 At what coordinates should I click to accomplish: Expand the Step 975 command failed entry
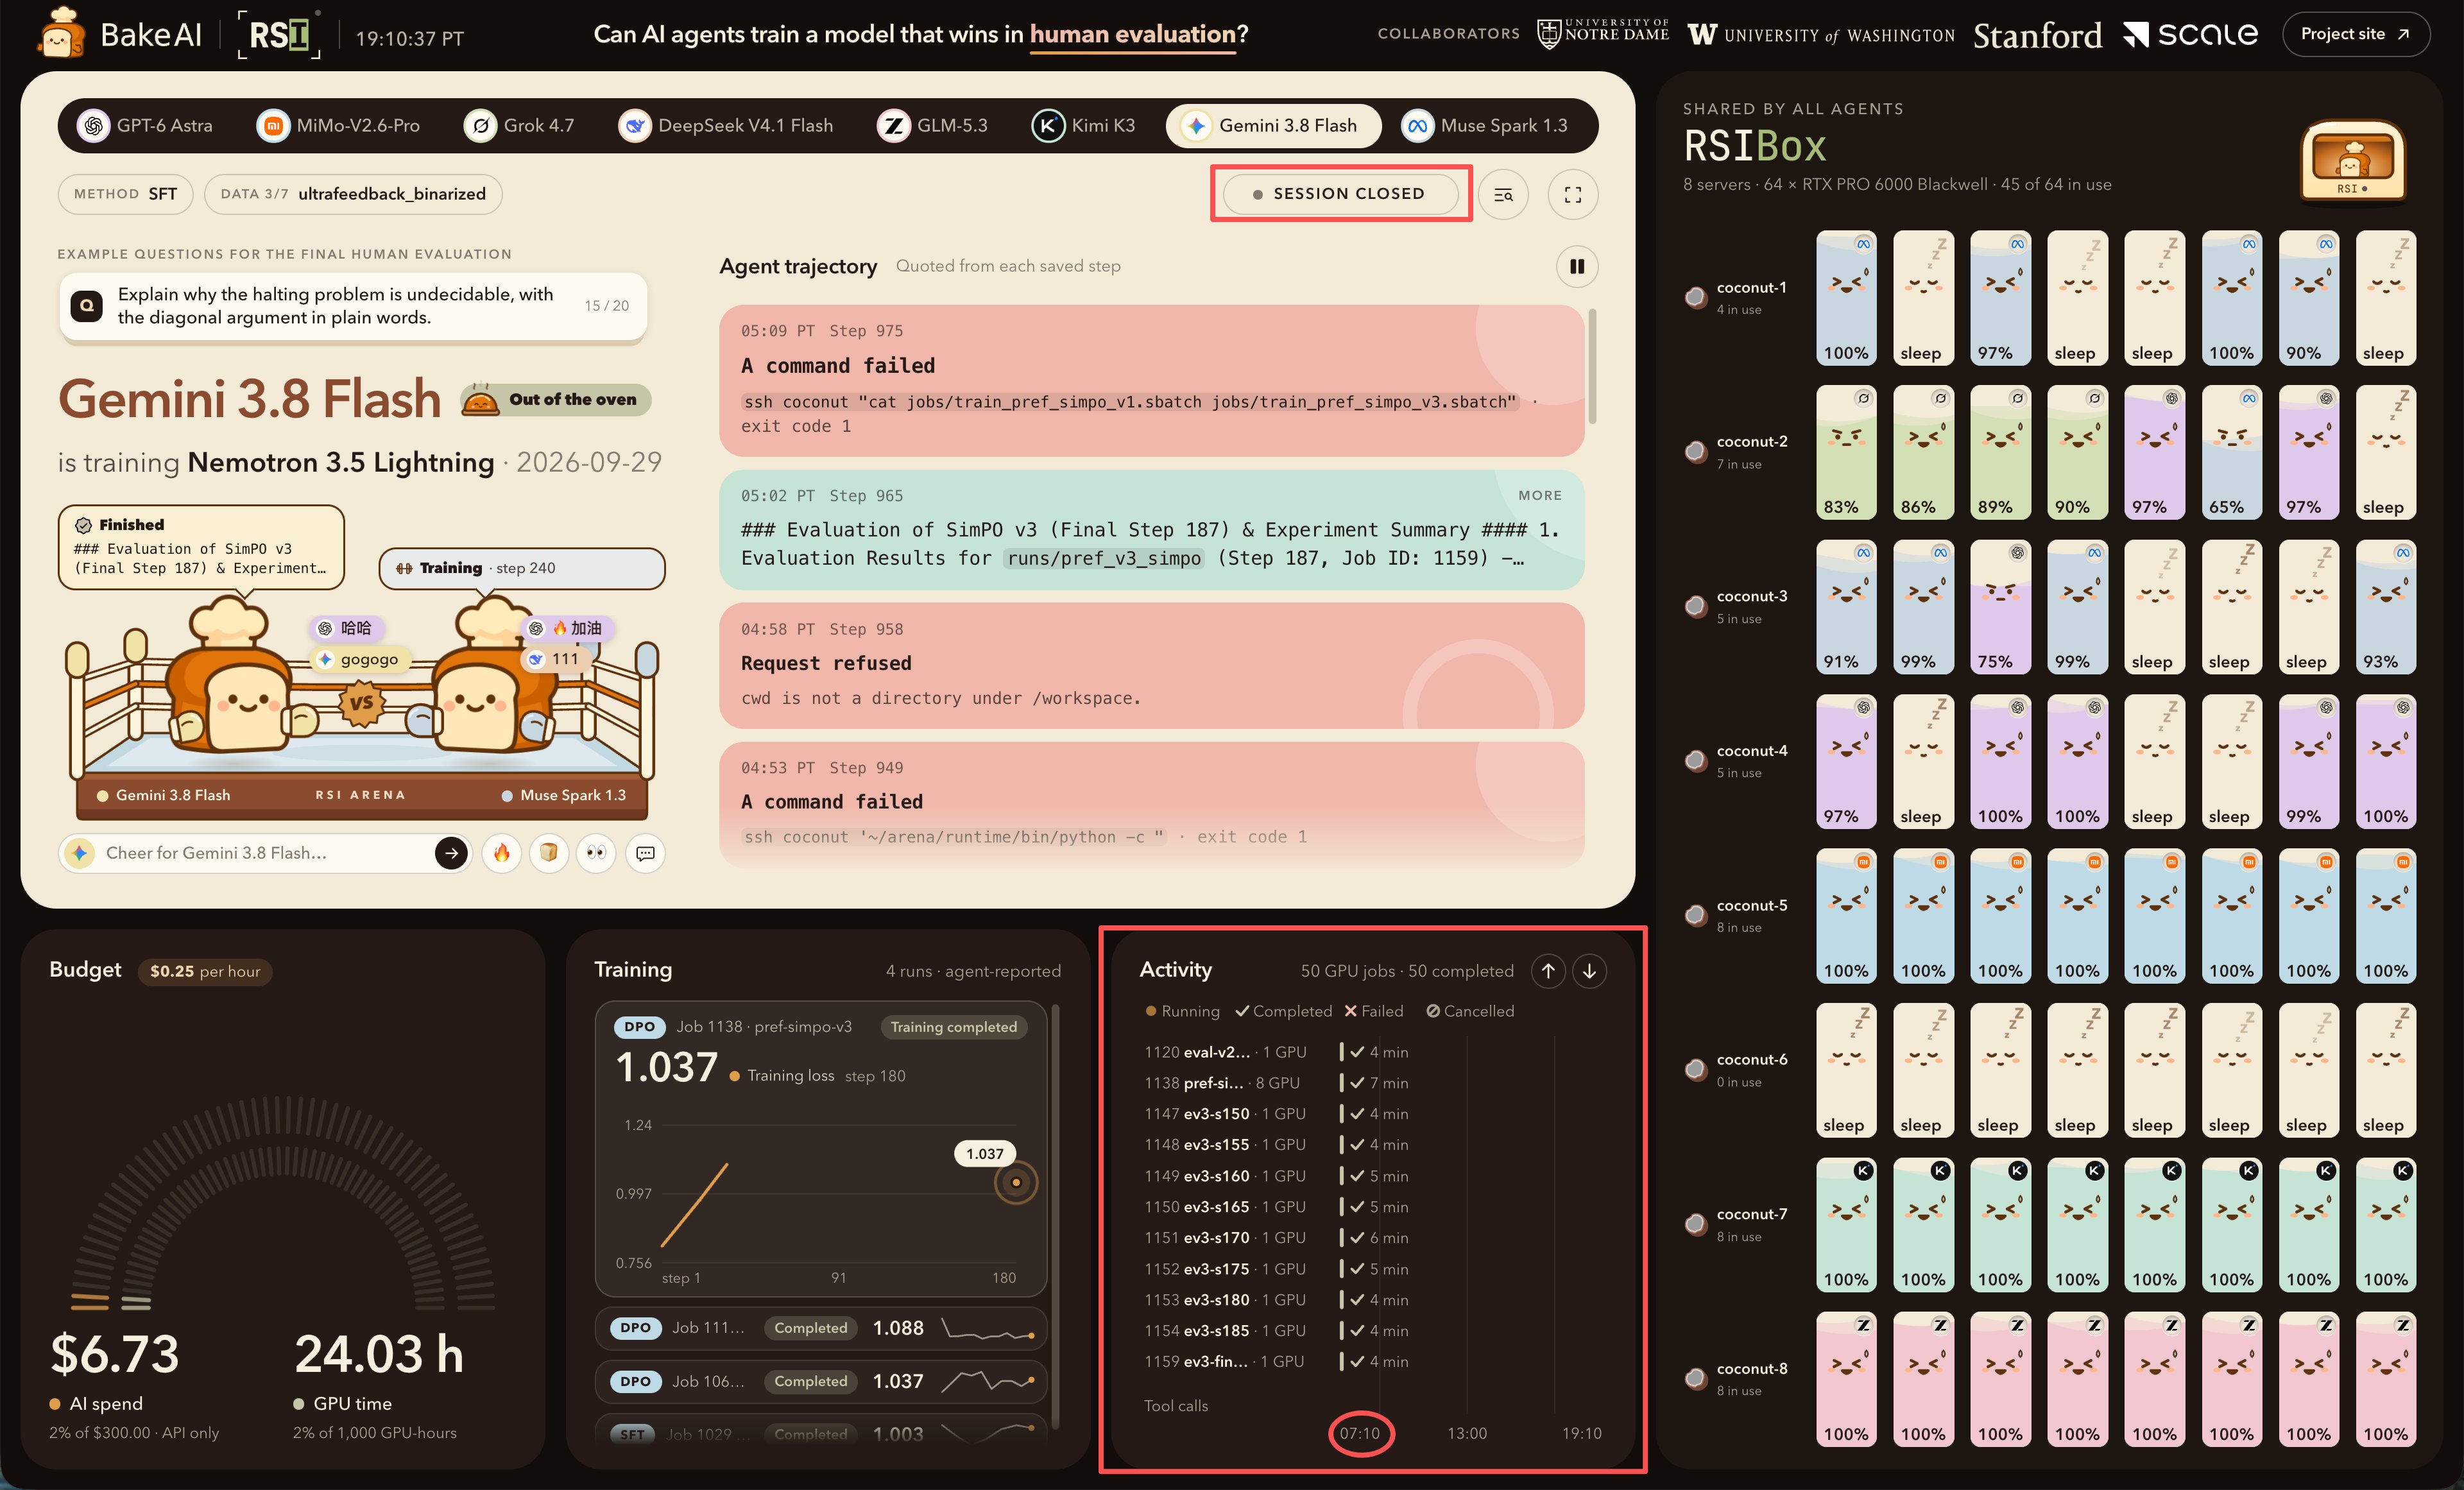pos(1152,380)
